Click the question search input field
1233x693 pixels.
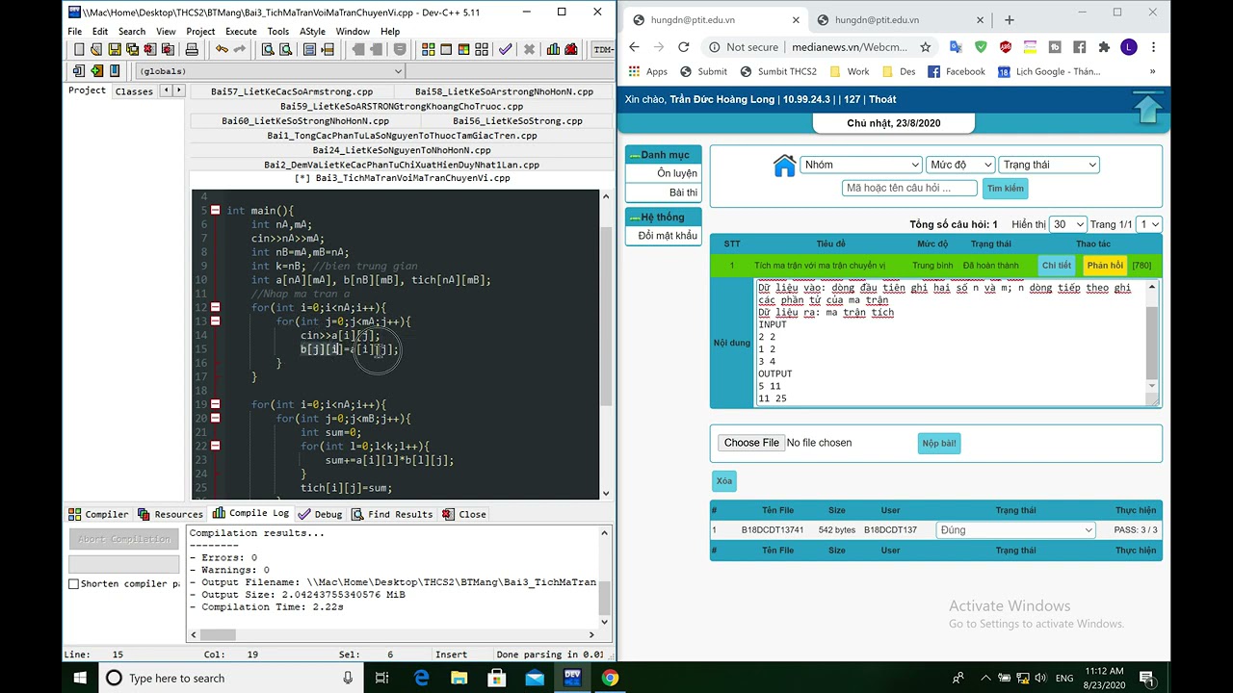pyautogui.click(x=909, y=189)
